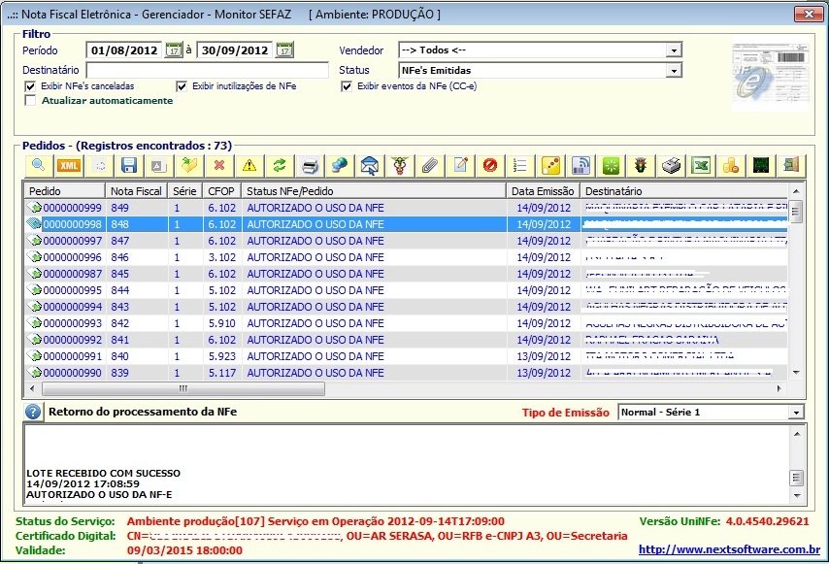Toggle Exibir eventos da NFe (CC-e)

point(347,85)
